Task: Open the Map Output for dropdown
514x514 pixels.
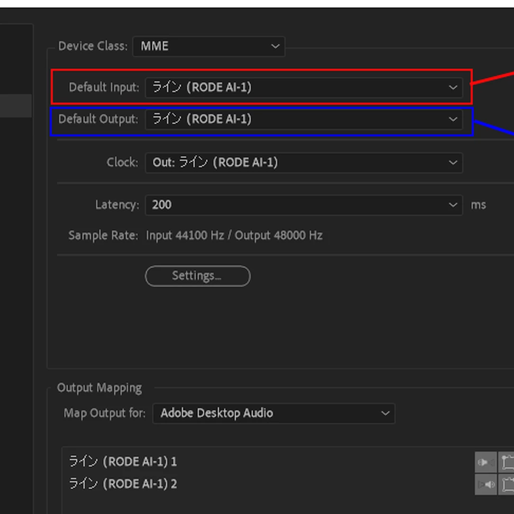Action: [x=274, y=414]
